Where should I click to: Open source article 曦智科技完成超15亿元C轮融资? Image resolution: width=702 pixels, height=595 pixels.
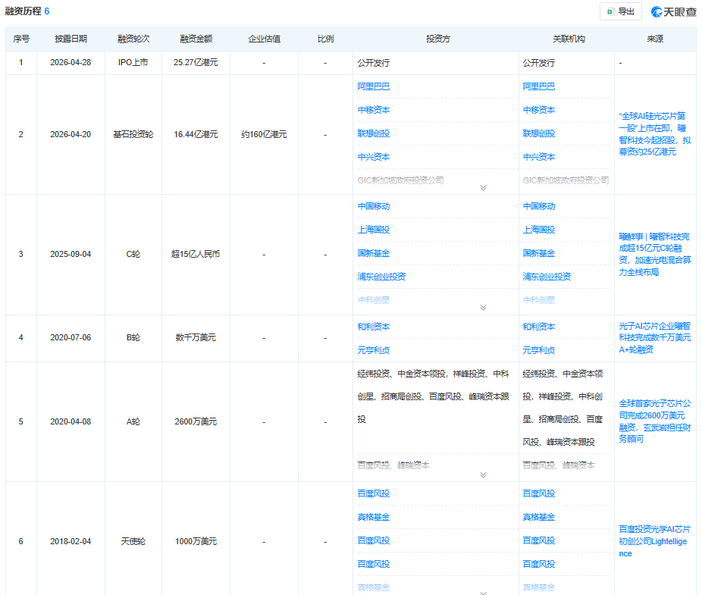coord(654,255)
